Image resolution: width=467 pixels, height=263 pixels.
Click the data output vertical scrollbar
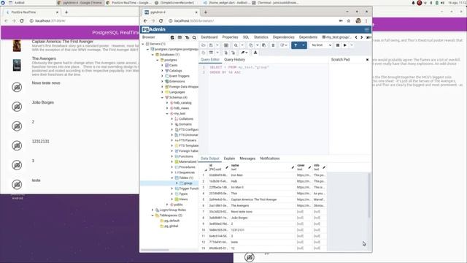(x=369, y=195)
